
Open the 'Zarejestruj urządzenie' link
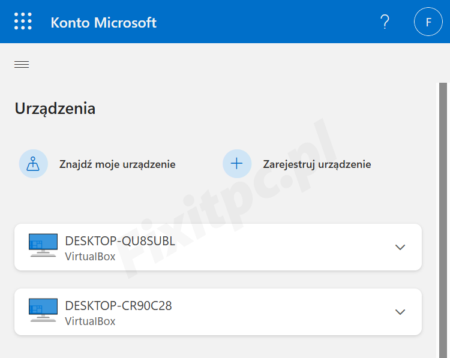pos(317,164)
